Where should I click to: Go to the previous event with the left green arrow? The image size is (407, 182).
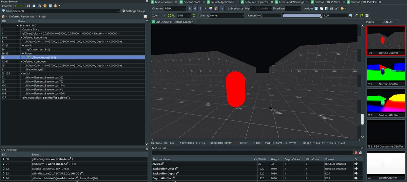tap(16, 6)
